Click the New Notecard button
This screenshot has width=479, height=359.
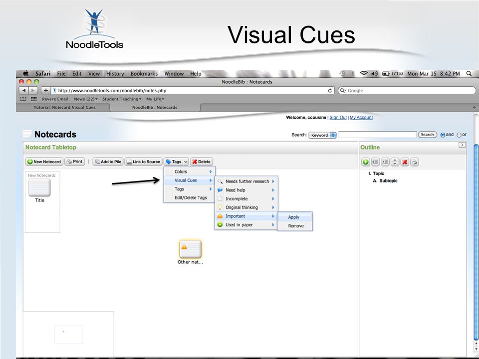(x=44, y=162)
